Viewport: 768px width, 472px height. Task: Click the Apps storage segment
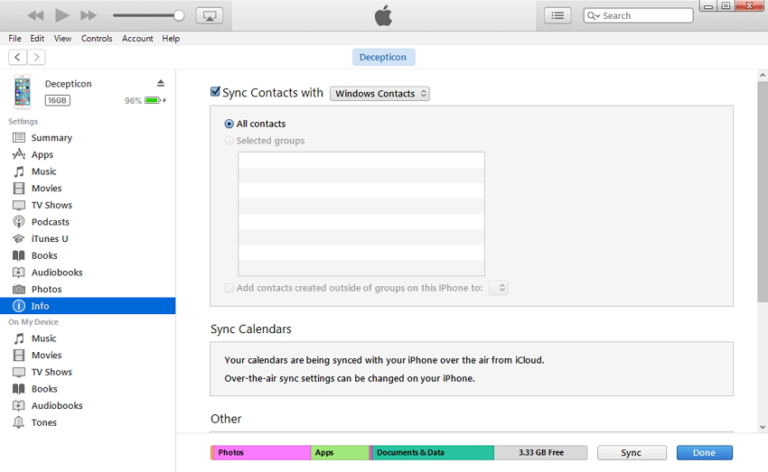(340, 452)
